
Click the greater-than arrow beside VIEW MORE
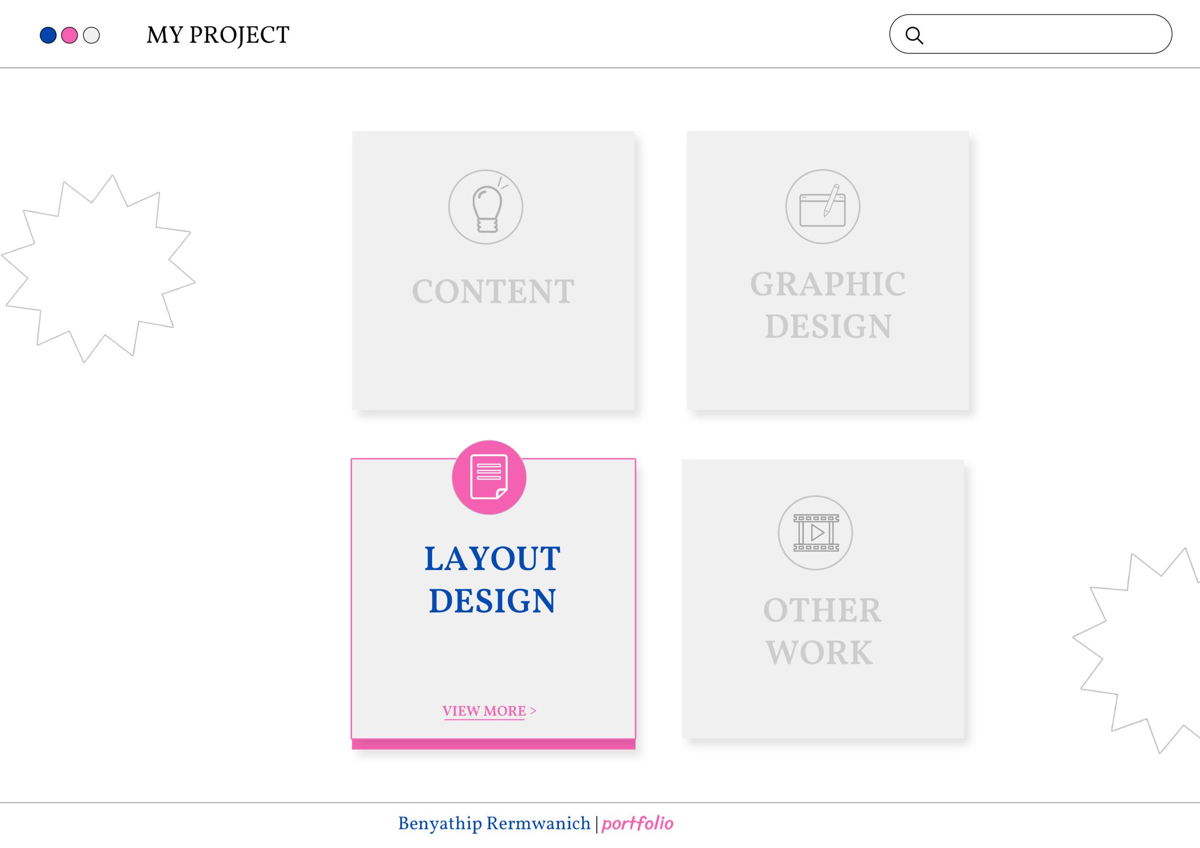click(x=533, y=710)
